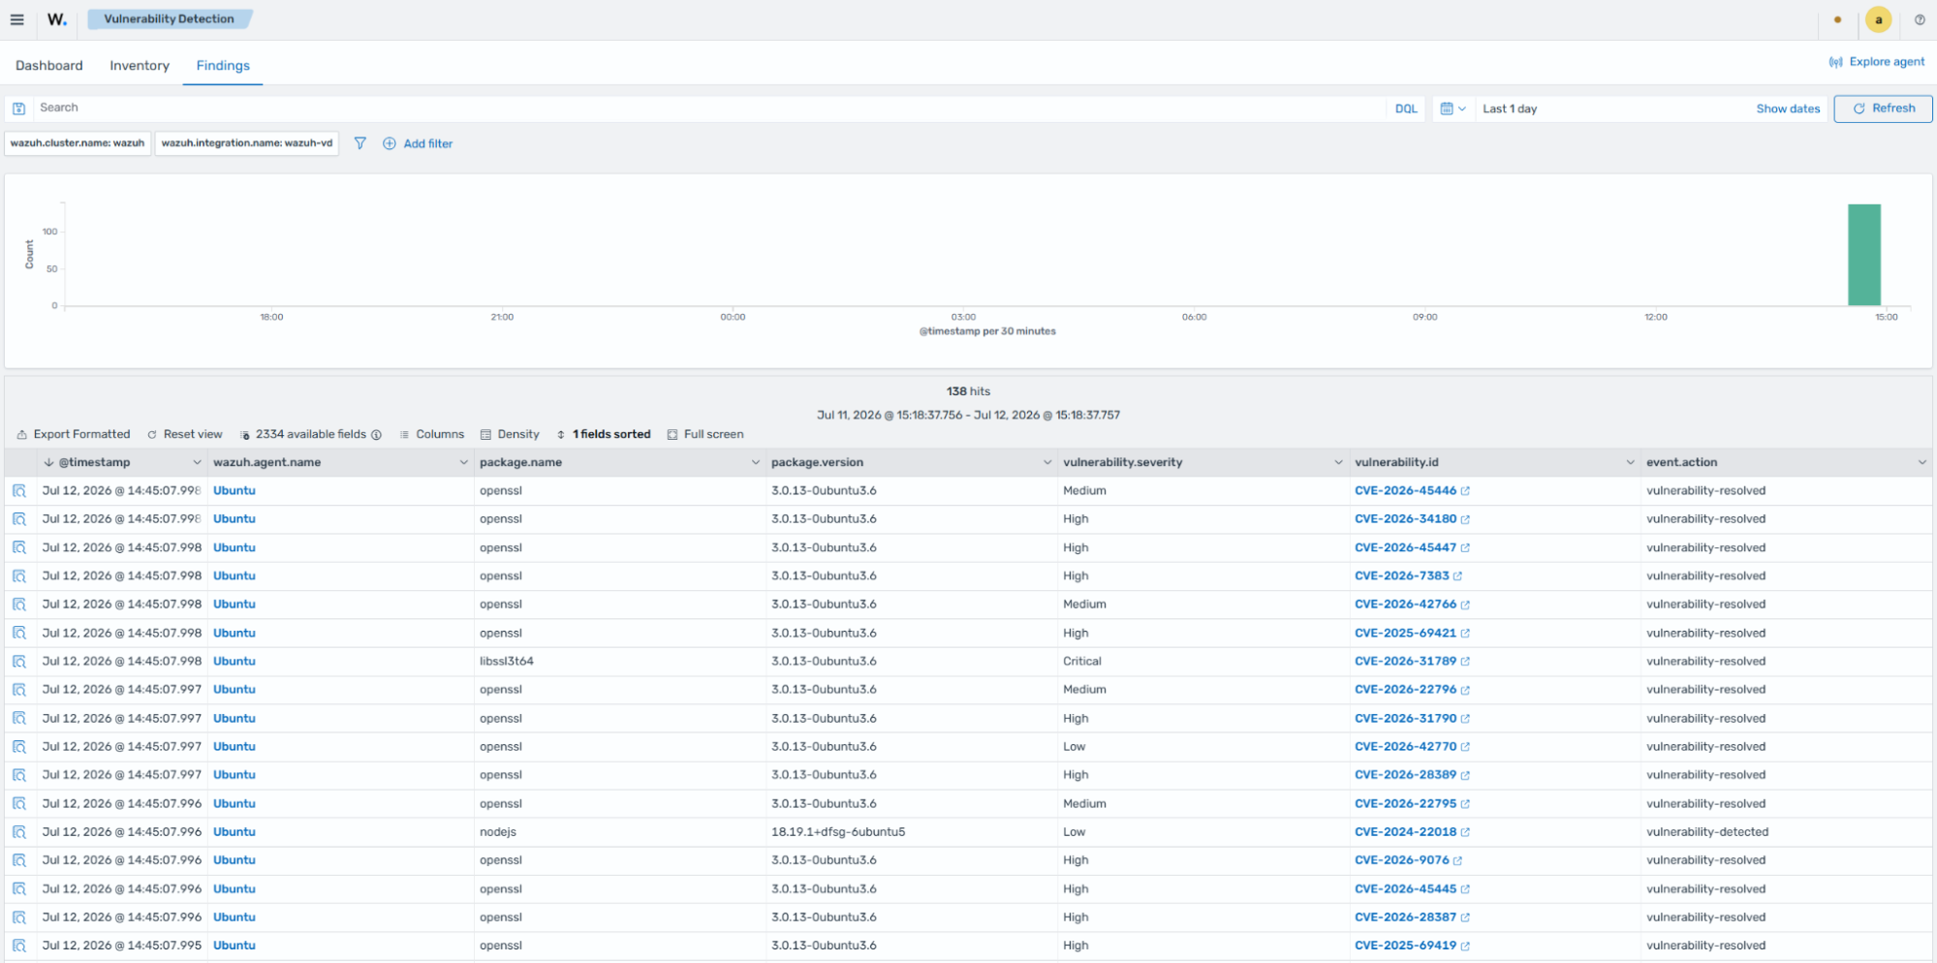Open external link icon beside CVE-2026-31789

[1465, 662]
